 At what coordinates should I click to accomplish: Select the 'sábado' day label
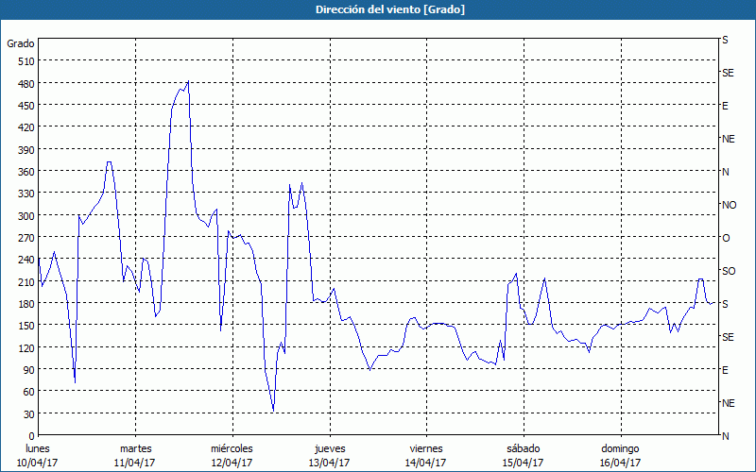(x=523, y=448)
